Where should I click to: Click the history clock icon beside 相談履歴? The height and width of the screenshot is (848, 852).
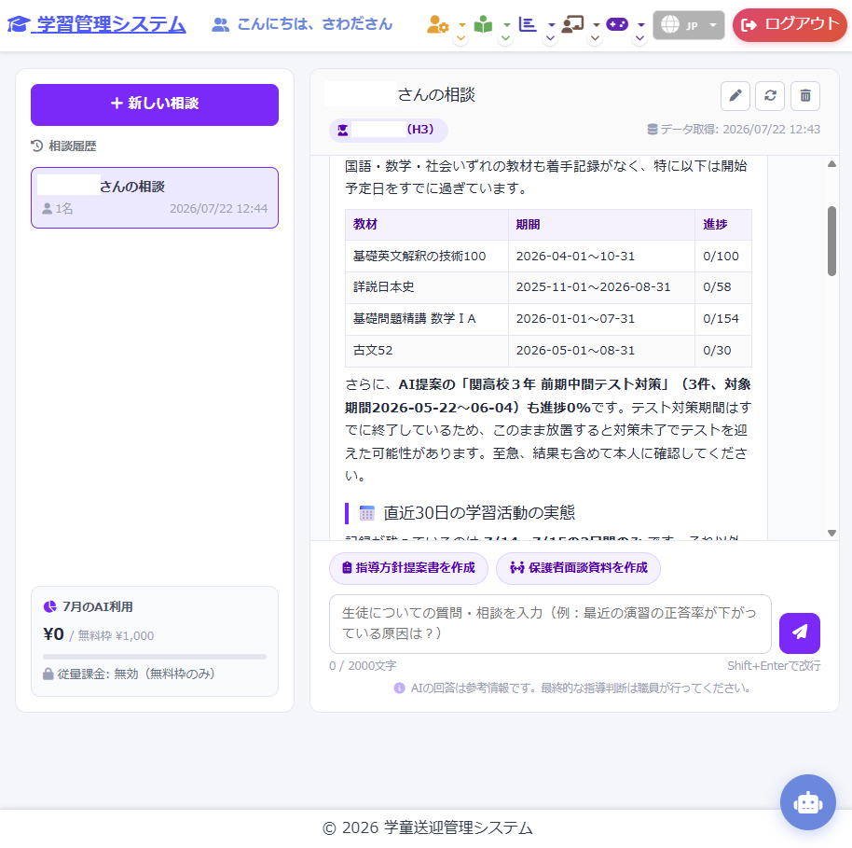[x=37, y=146]
